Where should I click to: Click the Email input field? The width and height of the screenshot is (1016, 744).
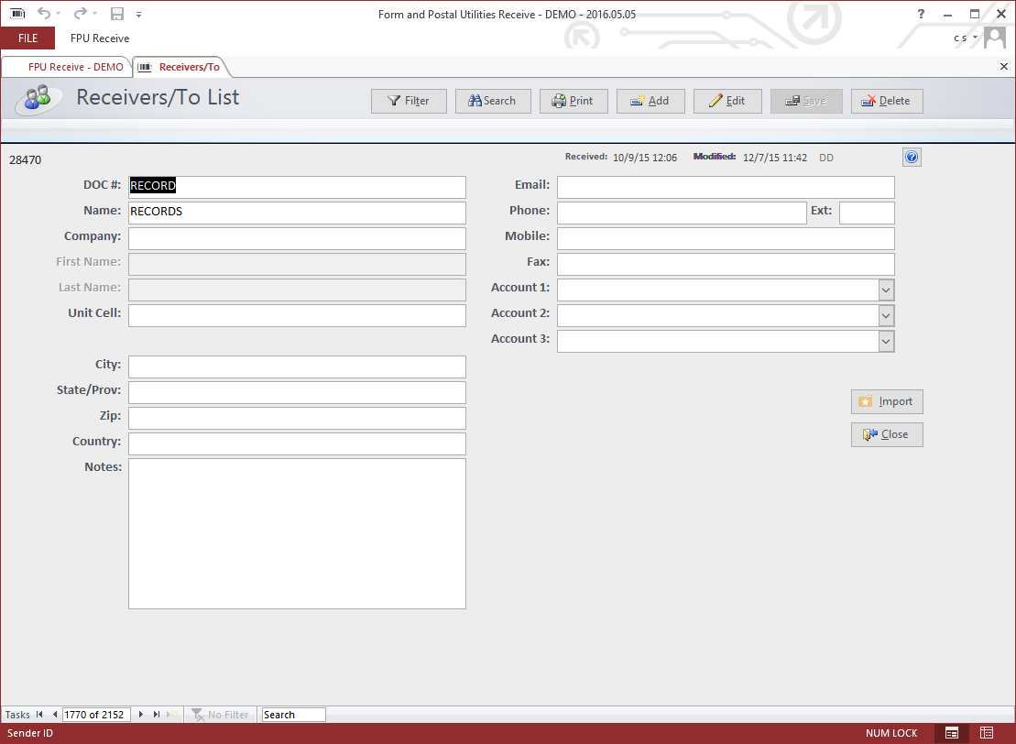pos(725,187)
